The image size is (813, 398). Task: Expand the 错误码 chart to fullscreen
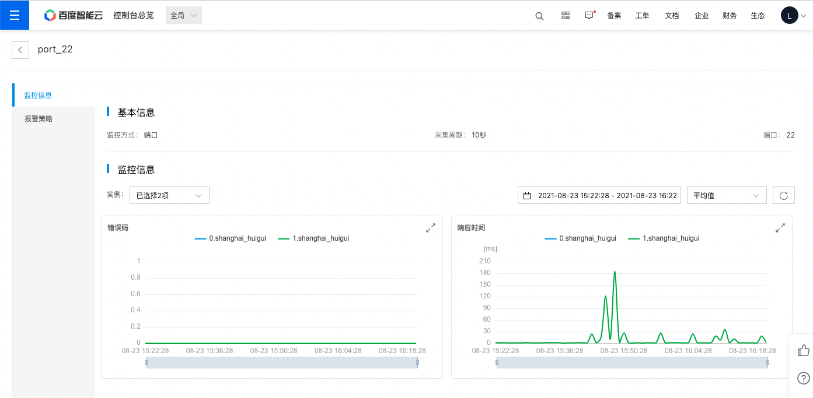431,228
